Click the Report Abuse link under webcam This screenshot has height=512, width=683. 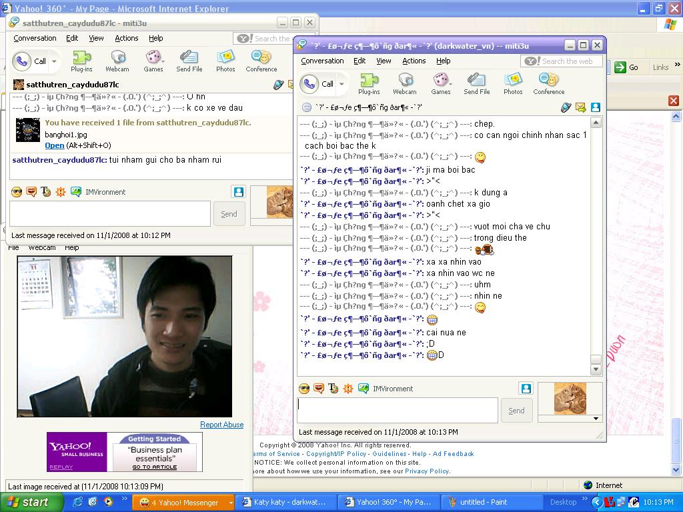(x=221, y=425)
